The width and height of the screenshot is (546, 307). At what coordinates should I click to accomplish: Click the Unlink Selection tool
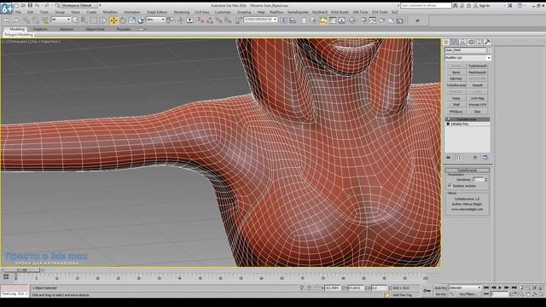click(x=36, y=20)
